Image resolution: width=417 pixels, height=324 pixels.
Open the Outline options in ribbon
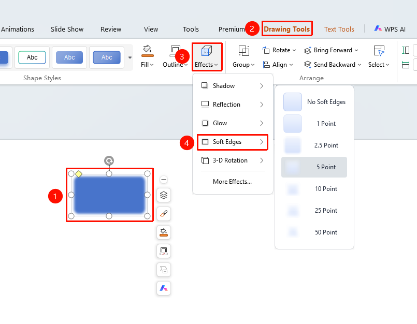[175, 57]
